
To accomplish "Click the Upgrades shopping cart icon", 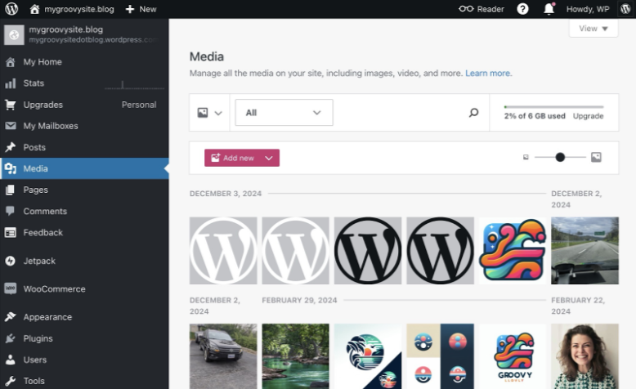I will (10, 105).
